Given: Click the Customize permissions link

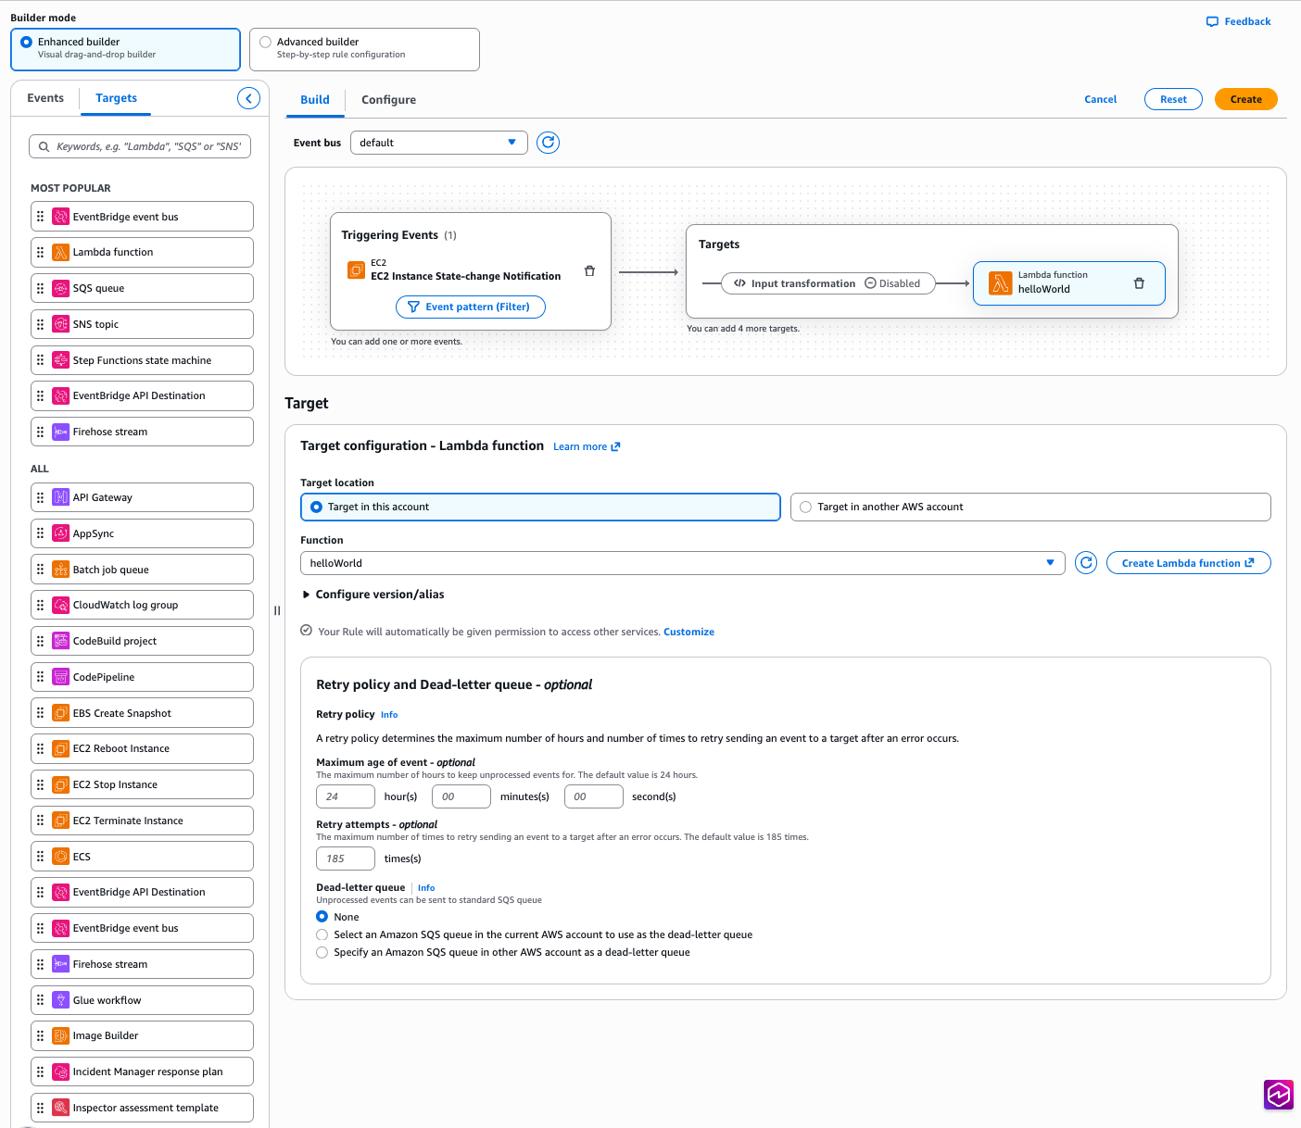Looking at the screenshot, I should point(689,632).
